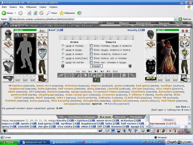Open the Настройки tab
The width and height of the screenshot is (193, 145).
(136, 117)
